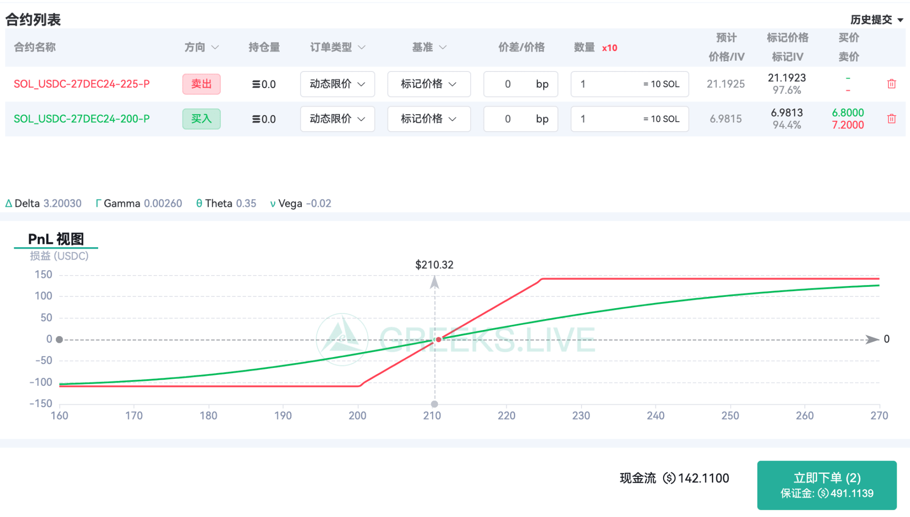Click the x10 quantity multiplier
910x517 pixels.
coord(610,48)
